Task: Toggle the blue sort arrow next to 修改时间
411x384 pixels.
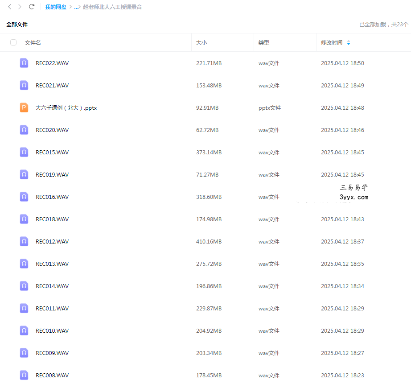Action: [x=349, y=43]
